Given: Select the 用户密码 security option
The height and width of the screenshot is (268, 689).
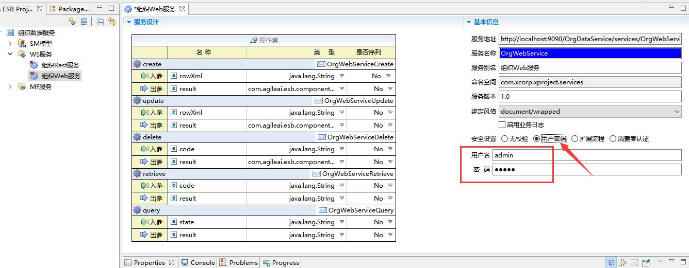Looking at the screenshot, I should [536, 139].
